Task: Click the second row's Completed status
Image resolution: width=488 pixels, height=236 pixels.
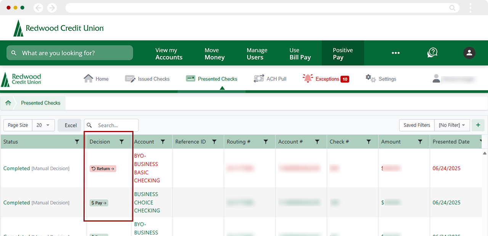Action: [x=17, y=203]
